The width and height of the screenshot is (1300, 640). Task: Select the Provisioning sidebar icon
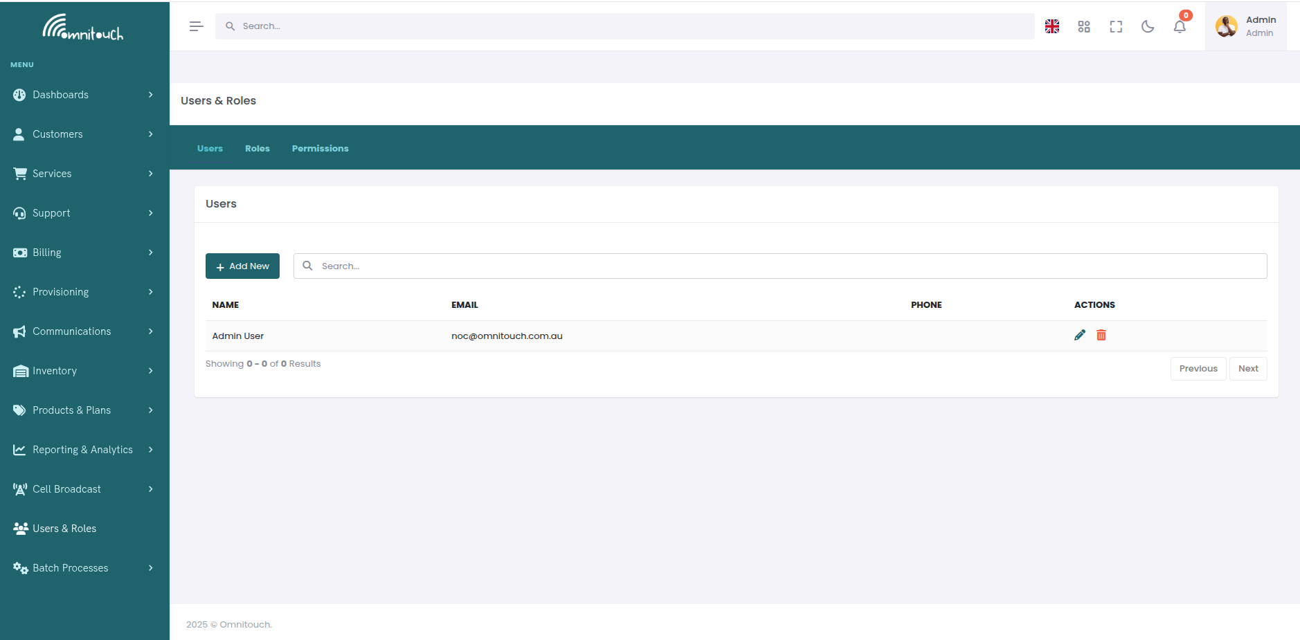coord(19,291)
